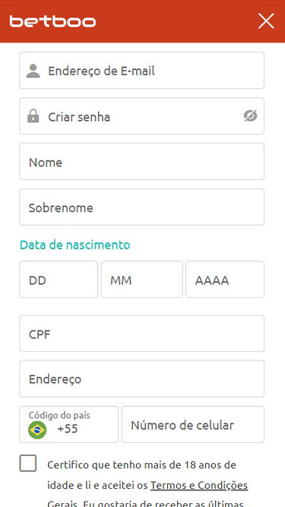Focus the Número de celular field

[x=193, y=424]
